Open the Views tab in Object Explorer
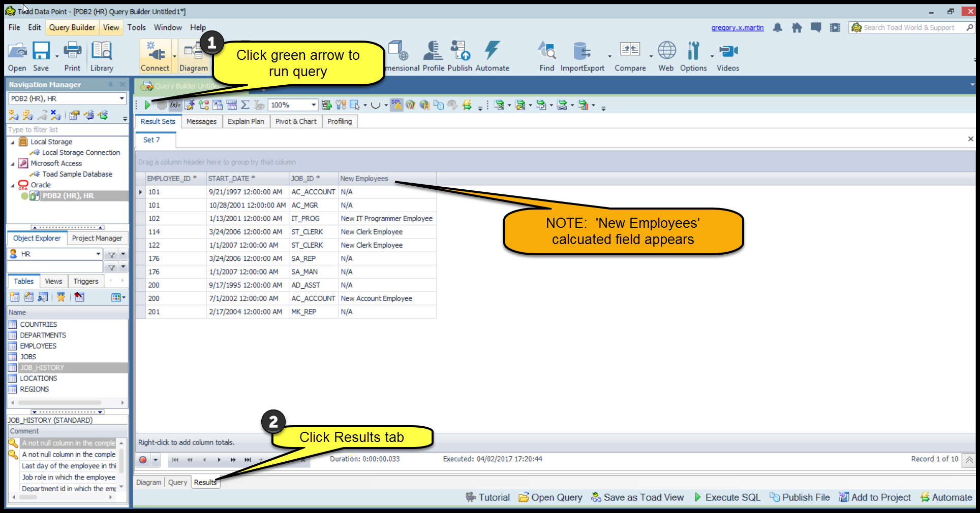This screenshot has width=980, height=513. click(x=53, y=281)
